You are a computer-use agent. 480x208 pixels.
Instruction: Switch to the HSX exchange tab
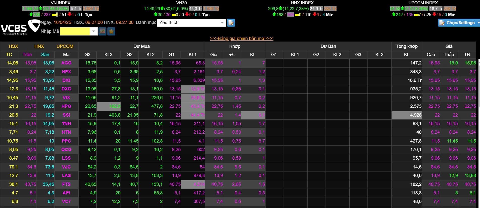(13, 46)
